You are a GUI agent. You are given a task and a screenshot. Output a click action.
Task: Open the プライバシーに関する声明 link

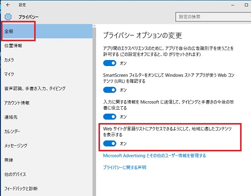click(x=125, y=167)
